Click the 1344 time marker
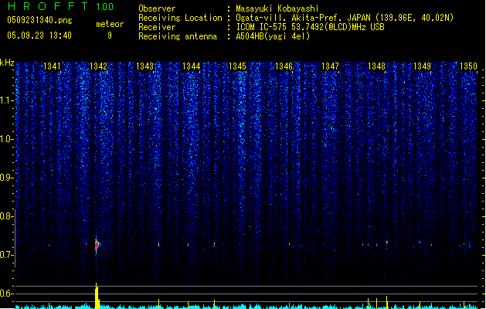Viewport: 486px width, 309px height. coord(192,66)
